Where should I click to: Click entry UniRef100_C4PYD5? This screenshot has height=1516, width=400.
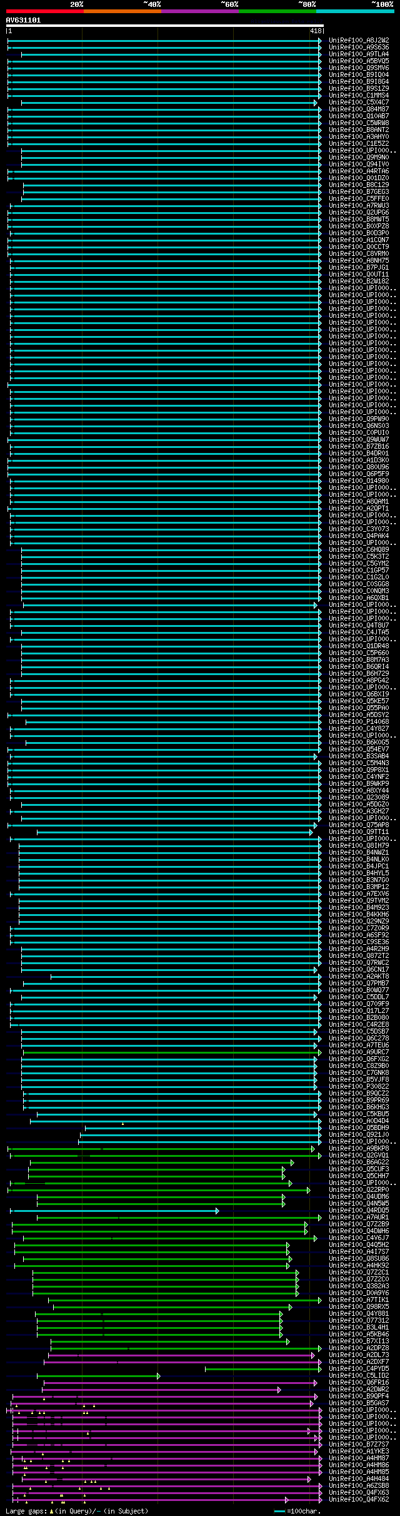(x=359, y=1368)
